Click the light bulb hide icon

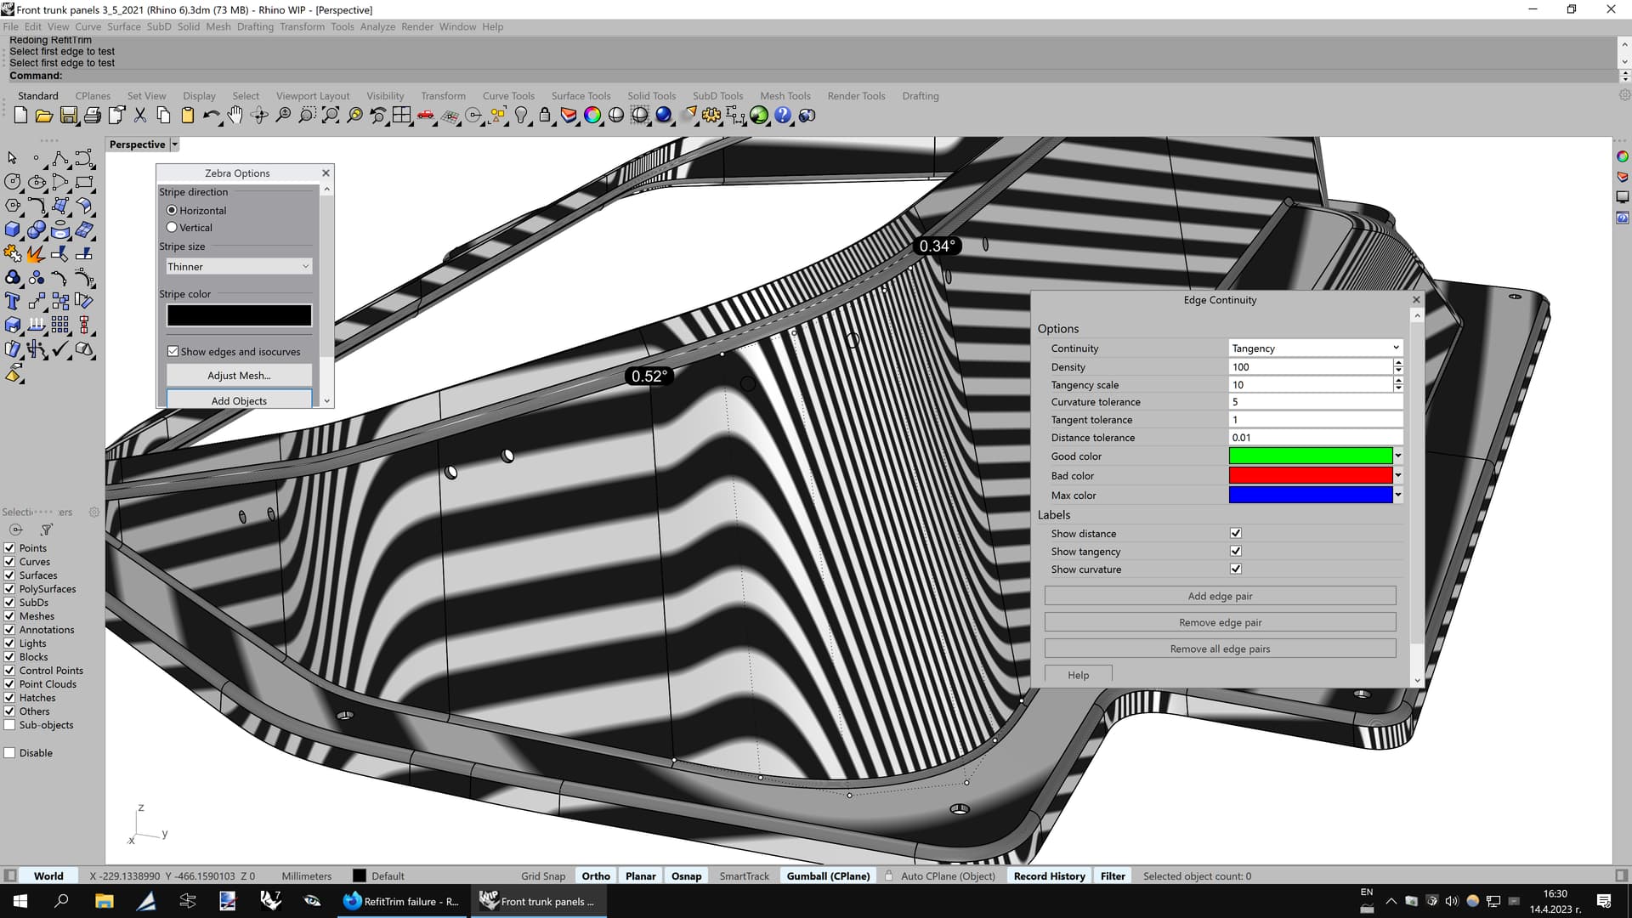point(521,115)
